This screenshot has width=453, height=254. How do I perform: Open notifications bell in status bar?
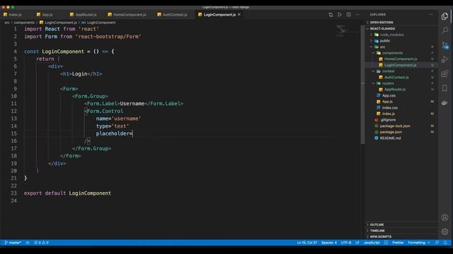[x=445, y=243]
